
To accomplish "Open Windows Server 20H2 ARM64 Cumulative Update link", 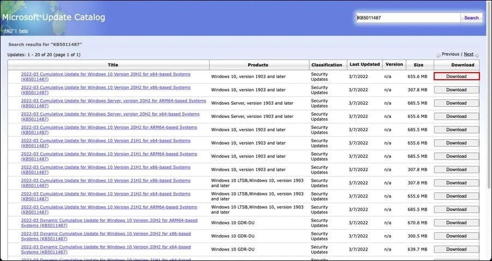I will tap(113, 103).
